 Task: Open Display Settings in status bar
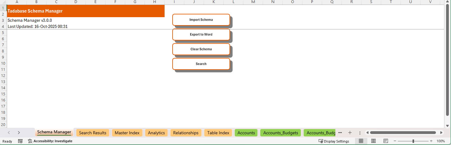click(x=334, y=141)
